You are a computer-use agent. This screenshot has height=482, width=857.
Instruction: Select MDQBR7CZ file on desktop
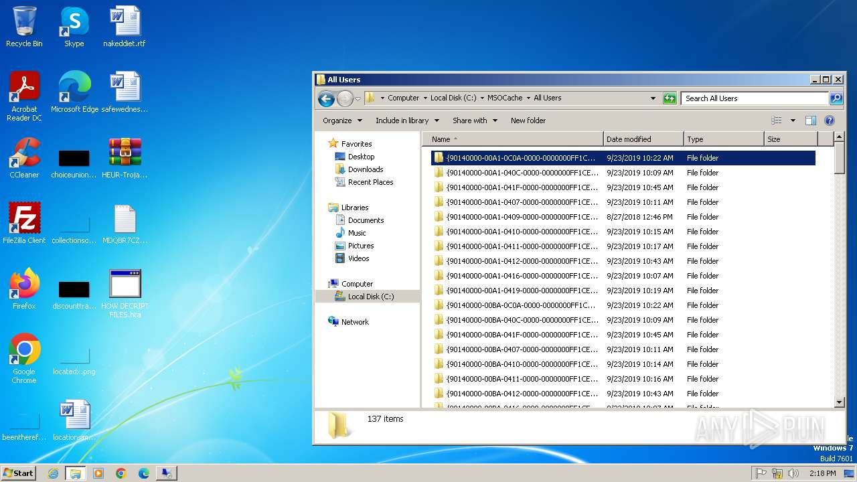click(125, 224)
